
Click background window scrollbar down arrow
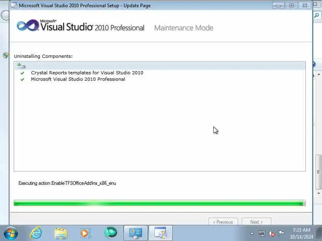click(x=319, y=193)
